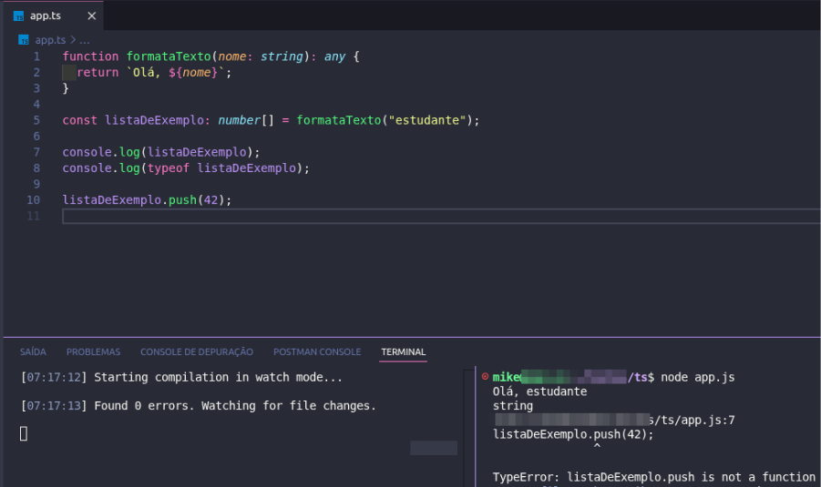
Task: Click 'Starting compilation in watch mode...' terminal line
Action: click(x=218, y=377)
